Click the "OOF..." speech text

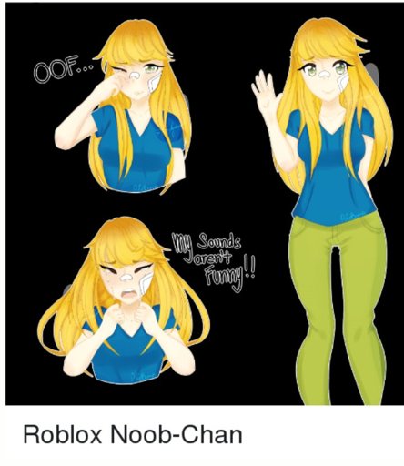63,68
